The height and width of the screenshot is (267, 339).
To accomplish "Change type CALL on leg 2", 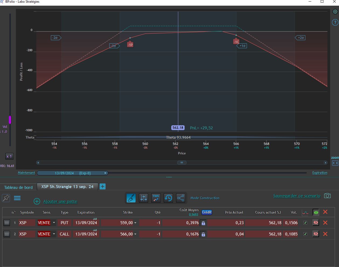I will tap(65, 234).
